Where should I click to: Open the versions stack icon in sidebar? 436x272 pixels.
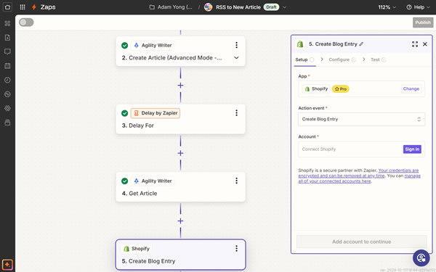tap(7, 123)
